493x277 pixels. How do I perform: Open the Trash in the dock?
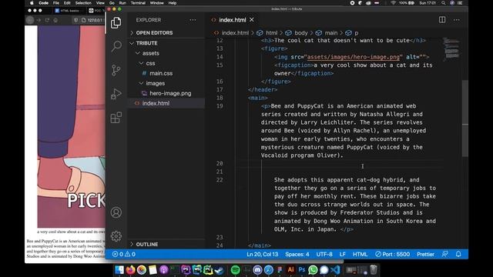373,270
